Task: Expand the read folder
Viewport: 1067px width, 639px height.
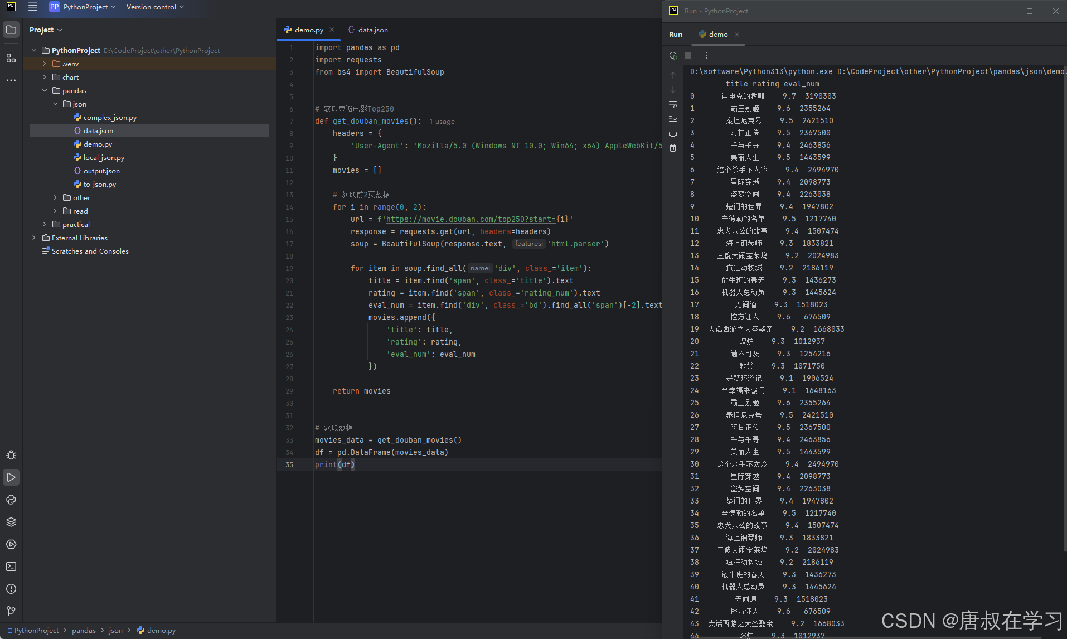Action: point(55,211)
